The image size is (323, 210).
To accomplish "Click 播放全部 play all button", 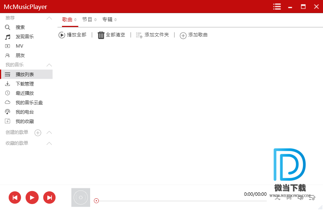I will [72, 35].
